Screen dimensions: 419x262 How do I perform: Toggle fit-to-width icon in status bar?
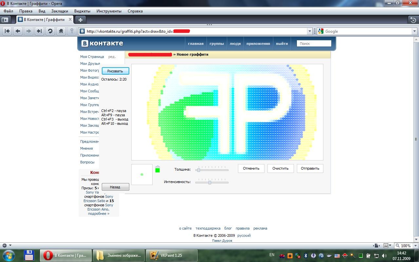tap(376, 245)
